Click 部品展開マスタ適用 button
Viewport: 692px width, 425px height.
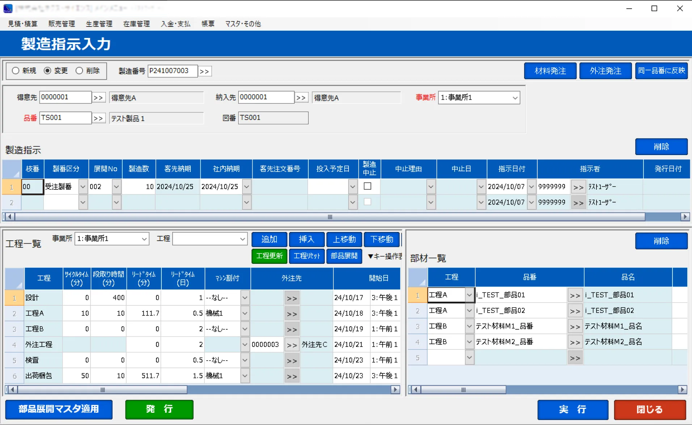59,409
